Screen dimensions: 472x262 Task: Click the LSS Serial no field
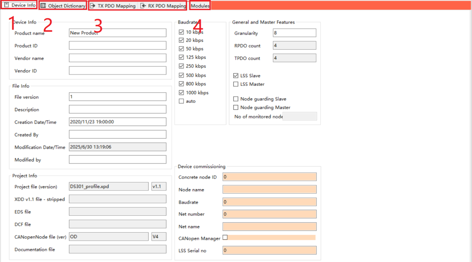[x=269, y=250]
